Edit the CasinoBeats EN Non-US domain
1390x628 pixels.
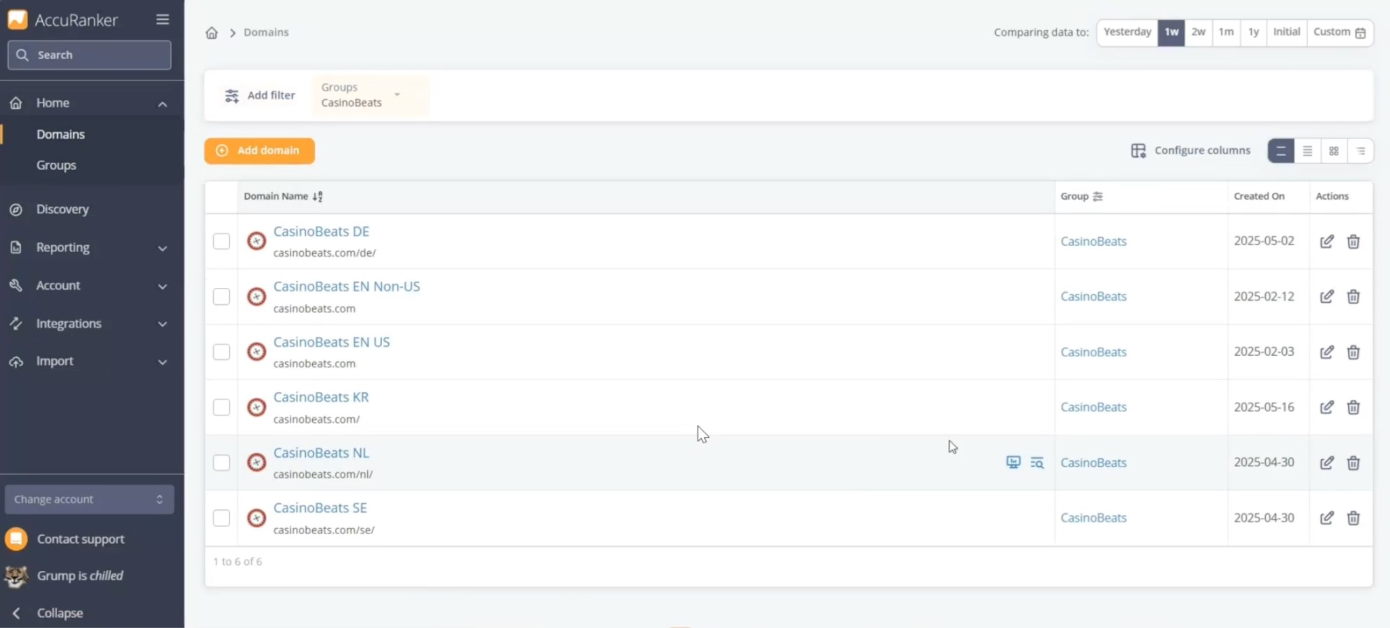(1327, 297)
